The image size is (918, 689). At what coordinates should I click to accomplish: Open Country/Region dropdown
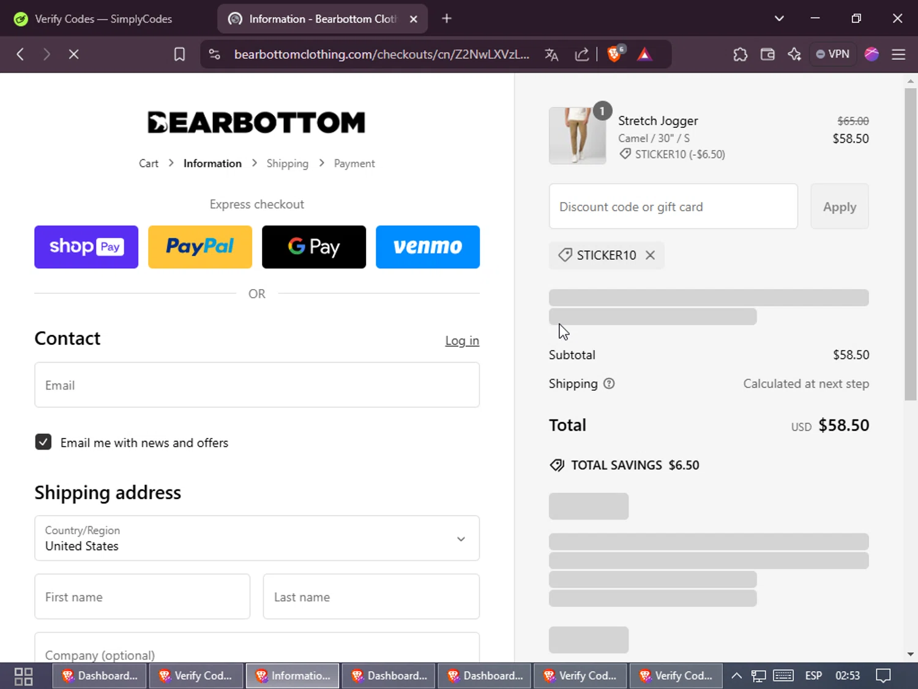click(257, 538)
